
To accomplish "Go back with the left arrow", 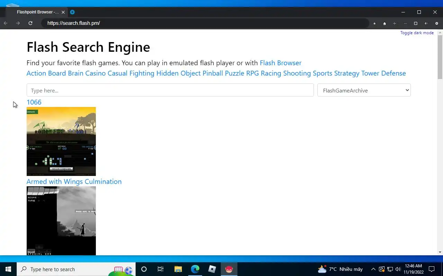I will [x=6, y=23].
